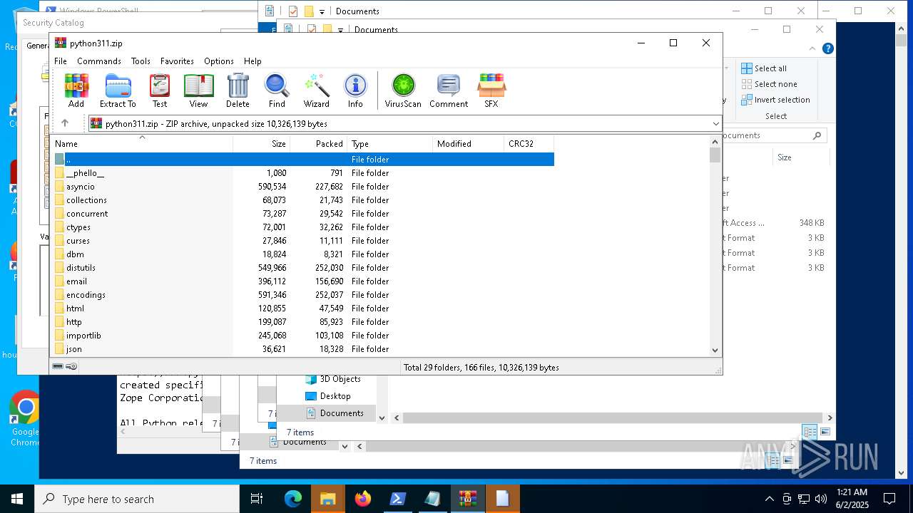Image resolution: width=913 pixels, height=513 pixels.
Task: Select Desktop in Explorer navigation pane
Action: pyautogui.click(x=328, y=396)
